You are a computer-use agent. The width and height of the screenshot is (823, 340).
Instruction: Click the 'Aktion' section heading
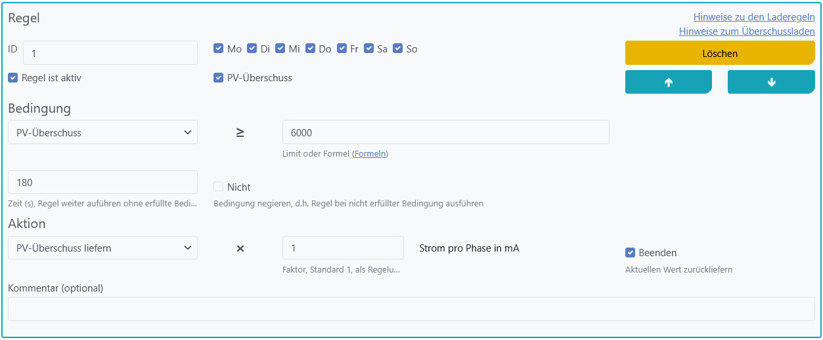[x=27, y=223]
